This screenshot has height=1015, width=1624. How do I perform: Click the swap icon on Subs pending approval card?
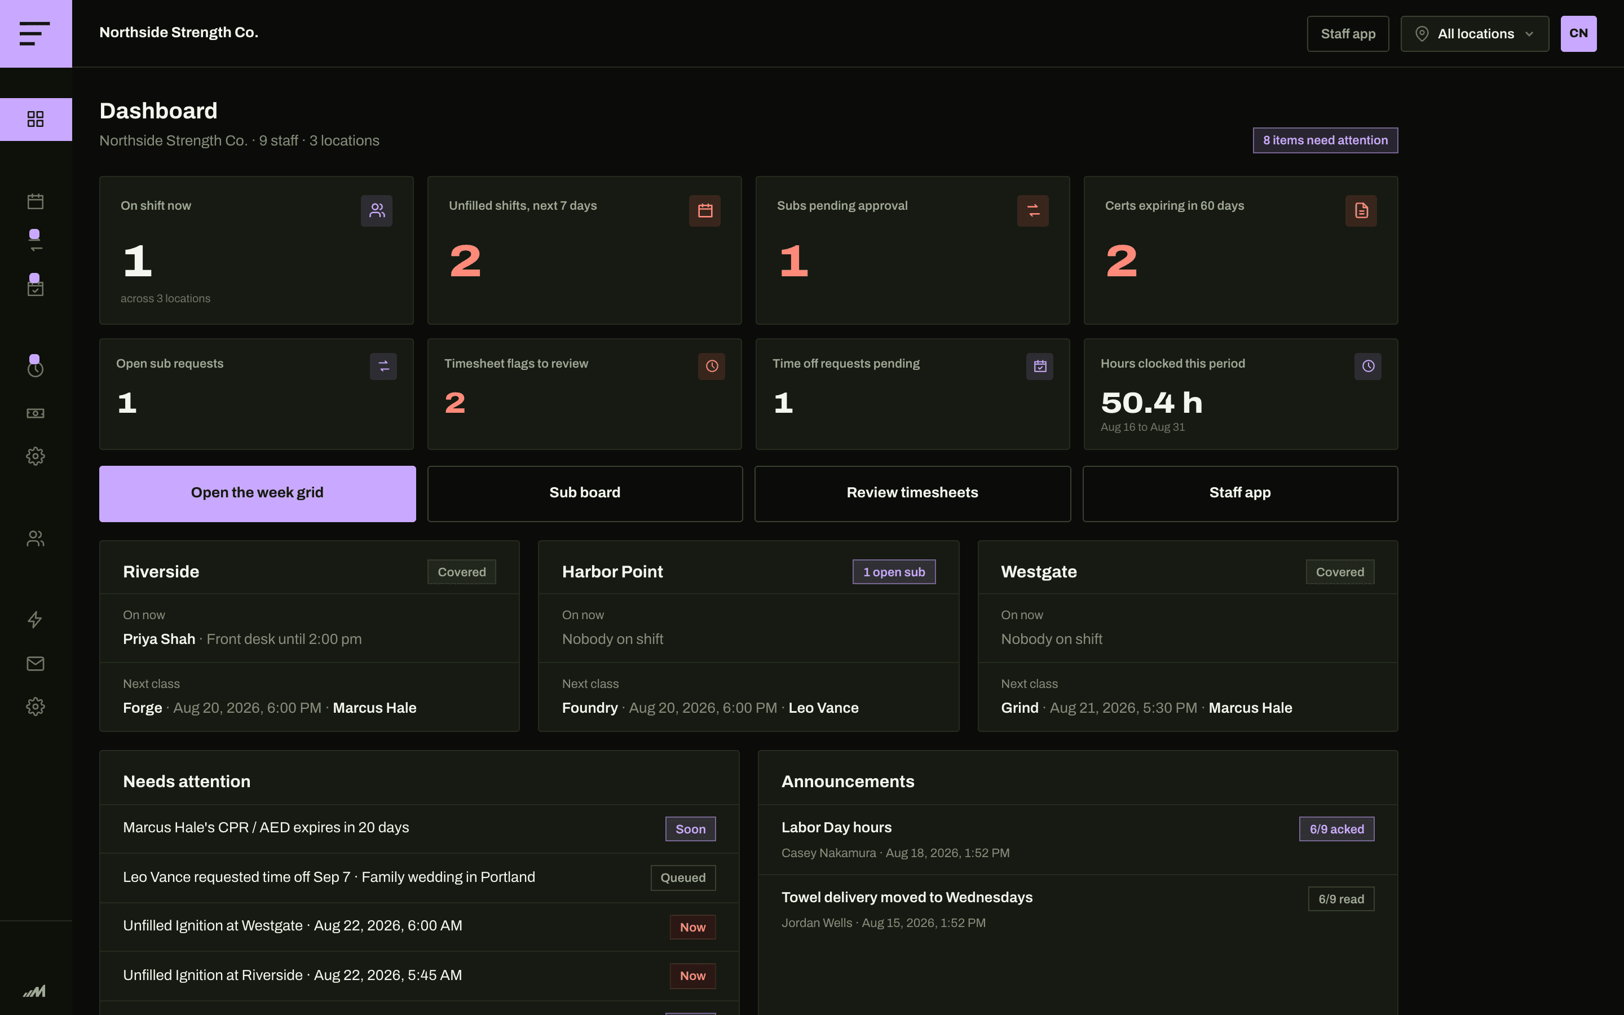(1033, 211)
